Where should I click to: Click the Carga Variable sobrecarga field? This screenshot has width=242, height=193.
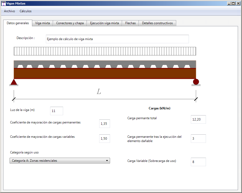198,162
